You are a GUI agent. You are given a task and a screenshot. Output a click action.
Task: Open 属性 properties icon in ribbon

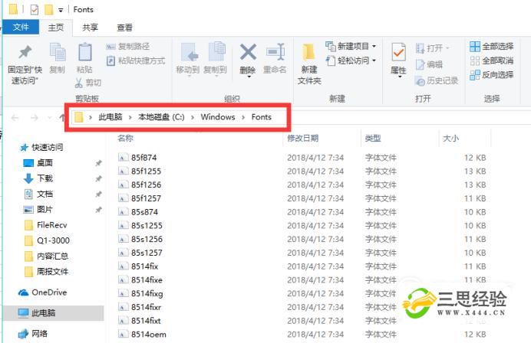pos(398,53)
